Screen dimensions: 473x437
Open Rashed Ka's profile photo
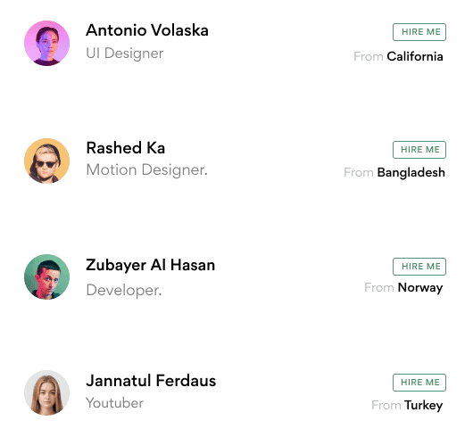[x=46, y=161]
